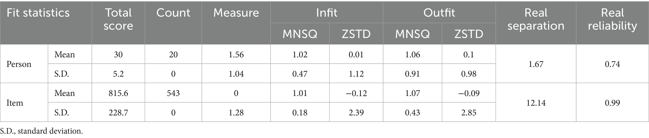The image size is (649, 138).
Task: Select the Item mean total score 815.6
Action: [118, 93]
